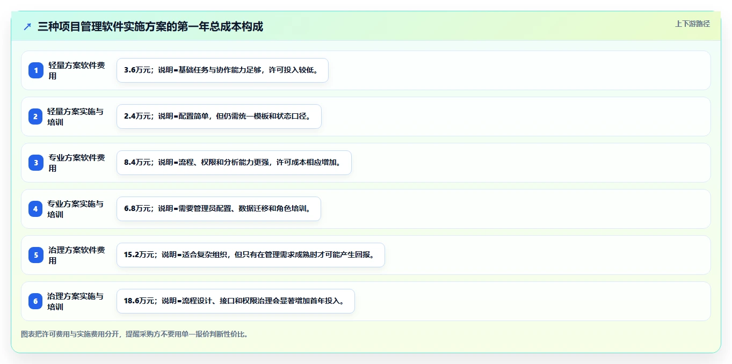Open the 8.4万元 description box
Viewport: 732px width, 364px height.
coord(234,163)
